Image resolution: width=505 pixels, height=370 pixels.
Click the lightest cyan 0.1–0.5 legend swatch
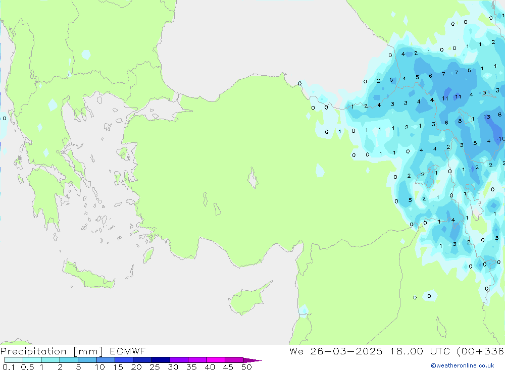point(14,360)
